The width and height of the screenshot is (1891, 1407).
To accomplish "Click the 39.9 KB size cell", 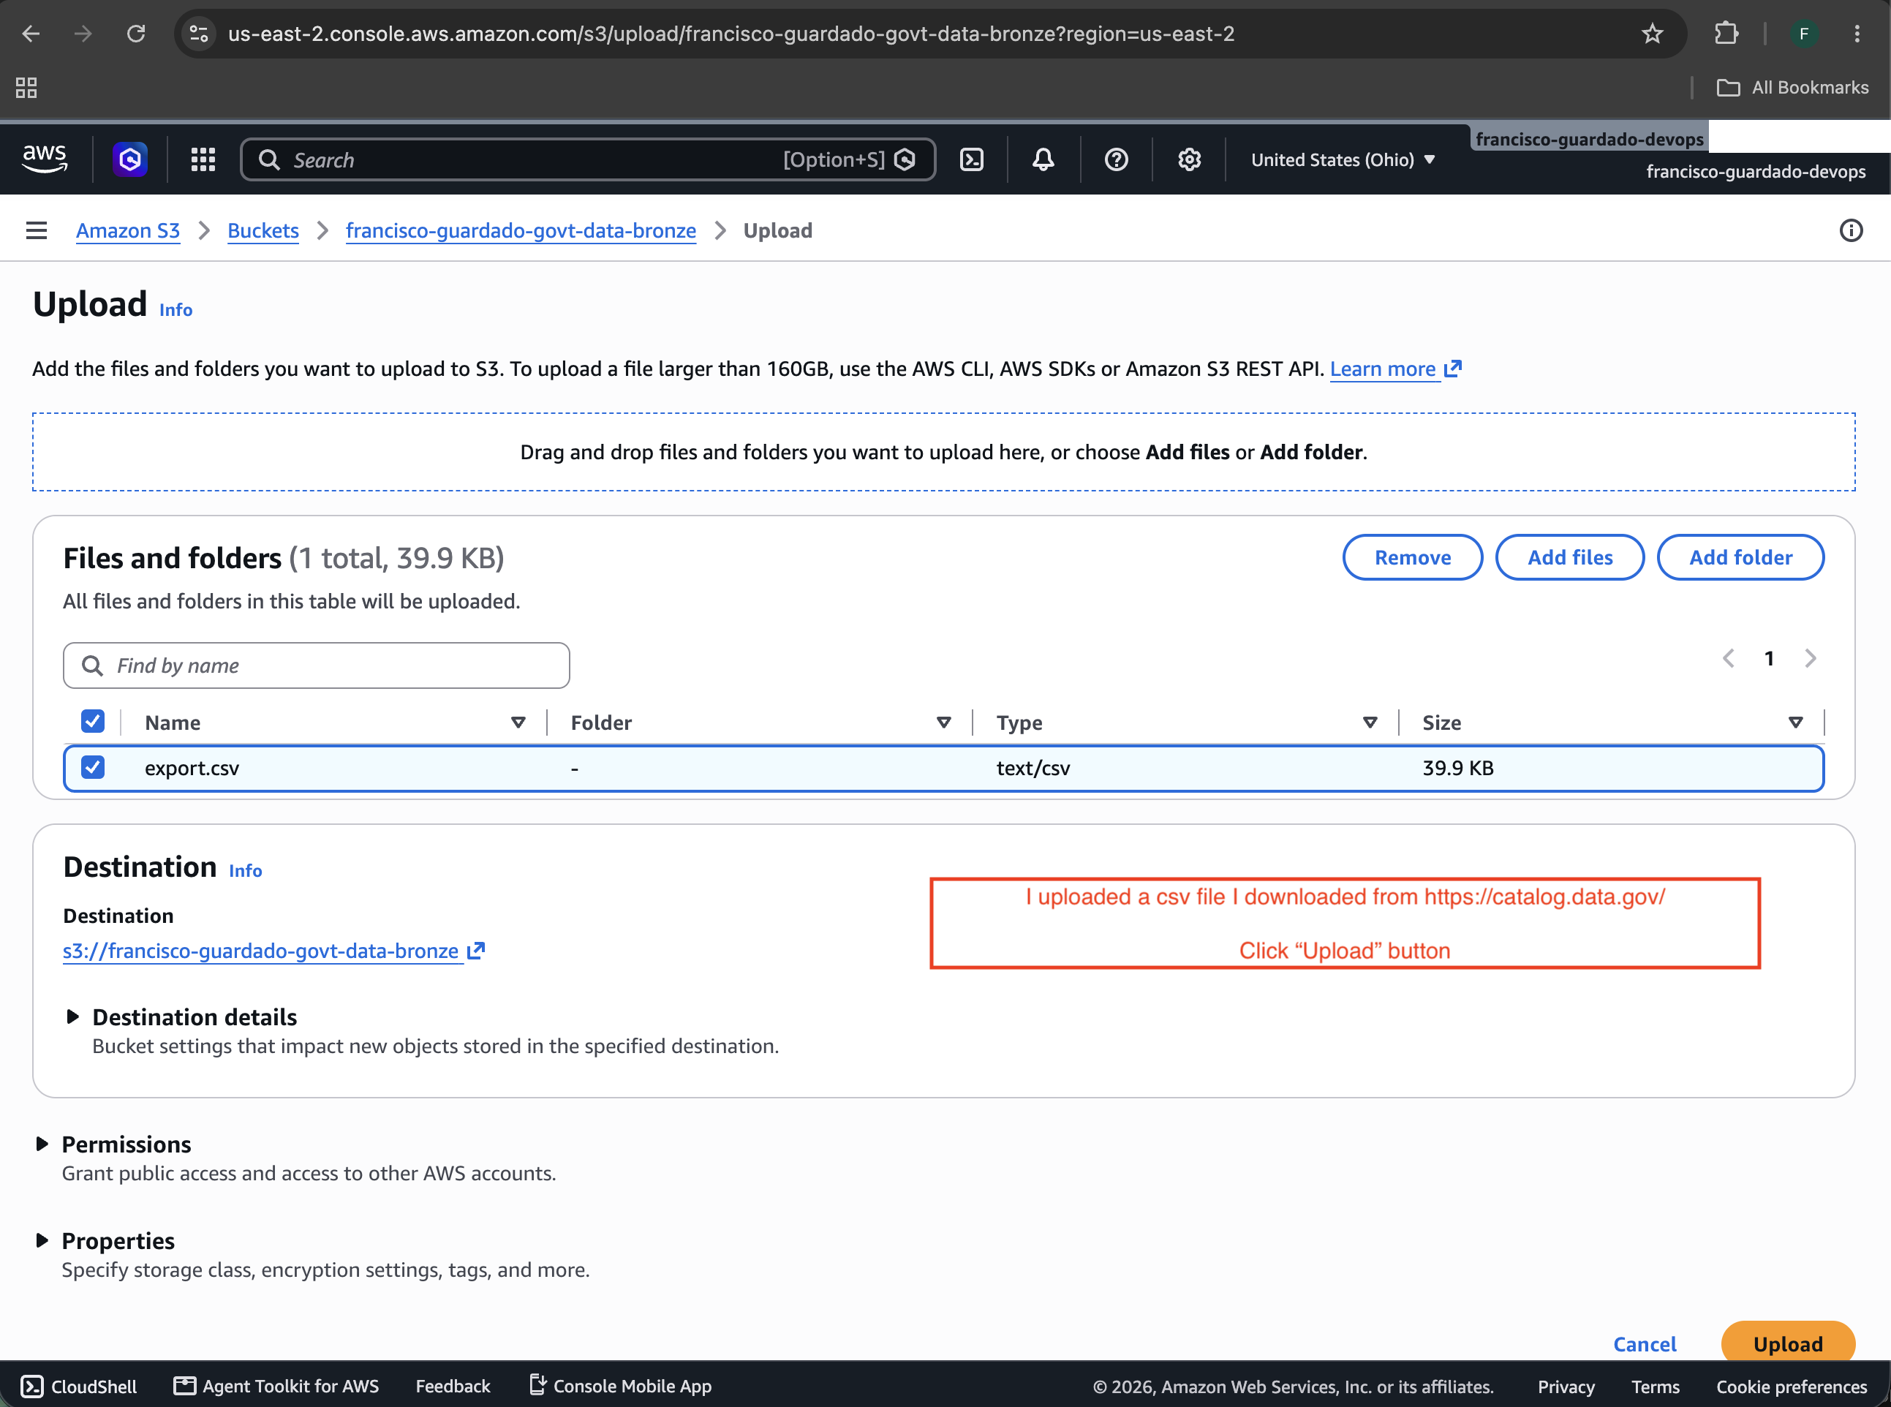I will tap(1457, 769).
